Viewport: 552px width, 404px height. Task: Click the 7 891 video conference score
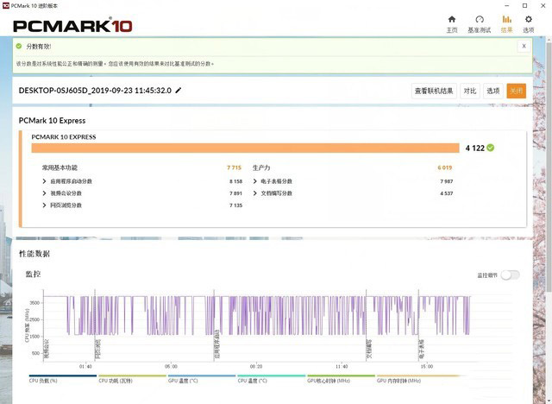[x=235, y=193]
